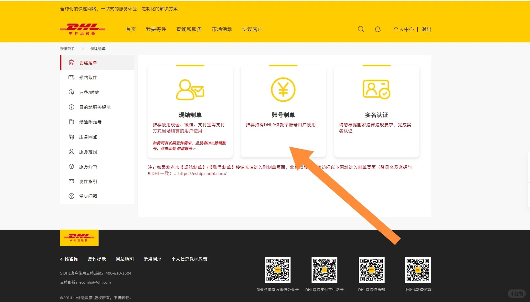Image resolution: width=530 pixels, height=302 pixels.
Task: Click the 燃油附加费 fuel pump icon
Action: 71,122
